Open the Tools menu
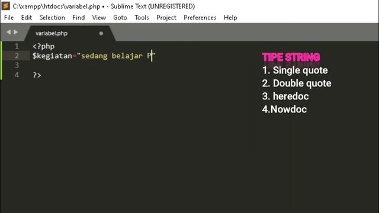The width and height of the screenshot is (379, 213). click(142, 18)
